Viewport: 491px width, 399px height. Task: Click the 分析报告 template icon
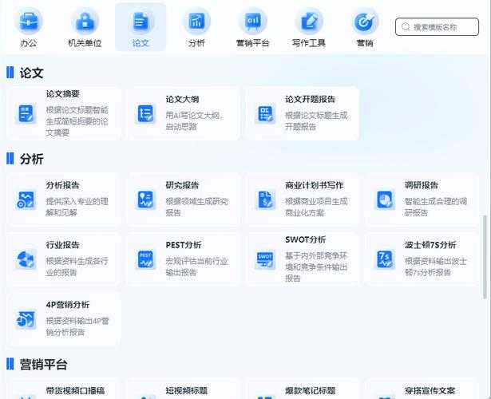(26, 199)
